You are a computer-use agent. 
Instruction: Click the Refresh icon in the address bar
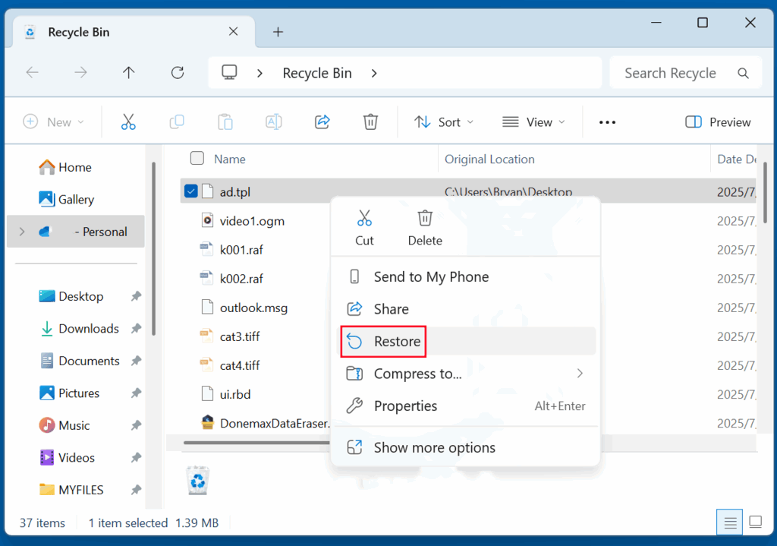(x=177, y=72)
